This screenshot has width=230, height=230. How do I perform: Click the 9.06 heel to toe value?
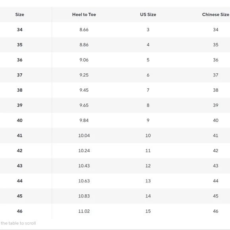point(84,60)
